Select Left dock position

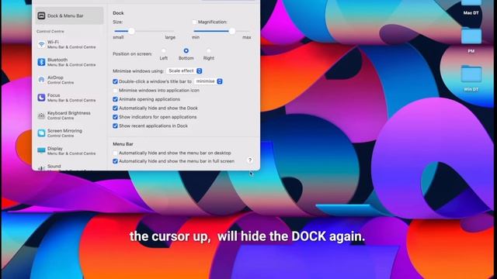click(164, 50)
